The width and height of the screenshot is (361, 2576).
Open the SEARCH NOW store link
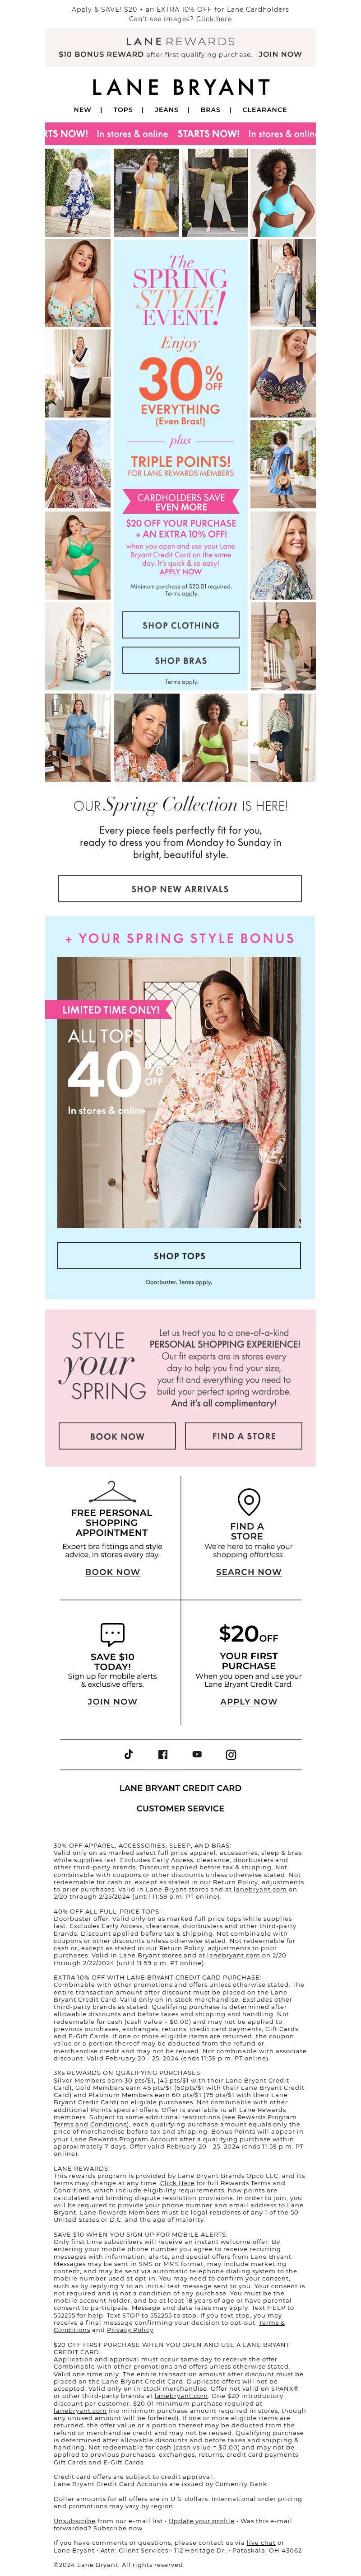(x=249, y=1572)
